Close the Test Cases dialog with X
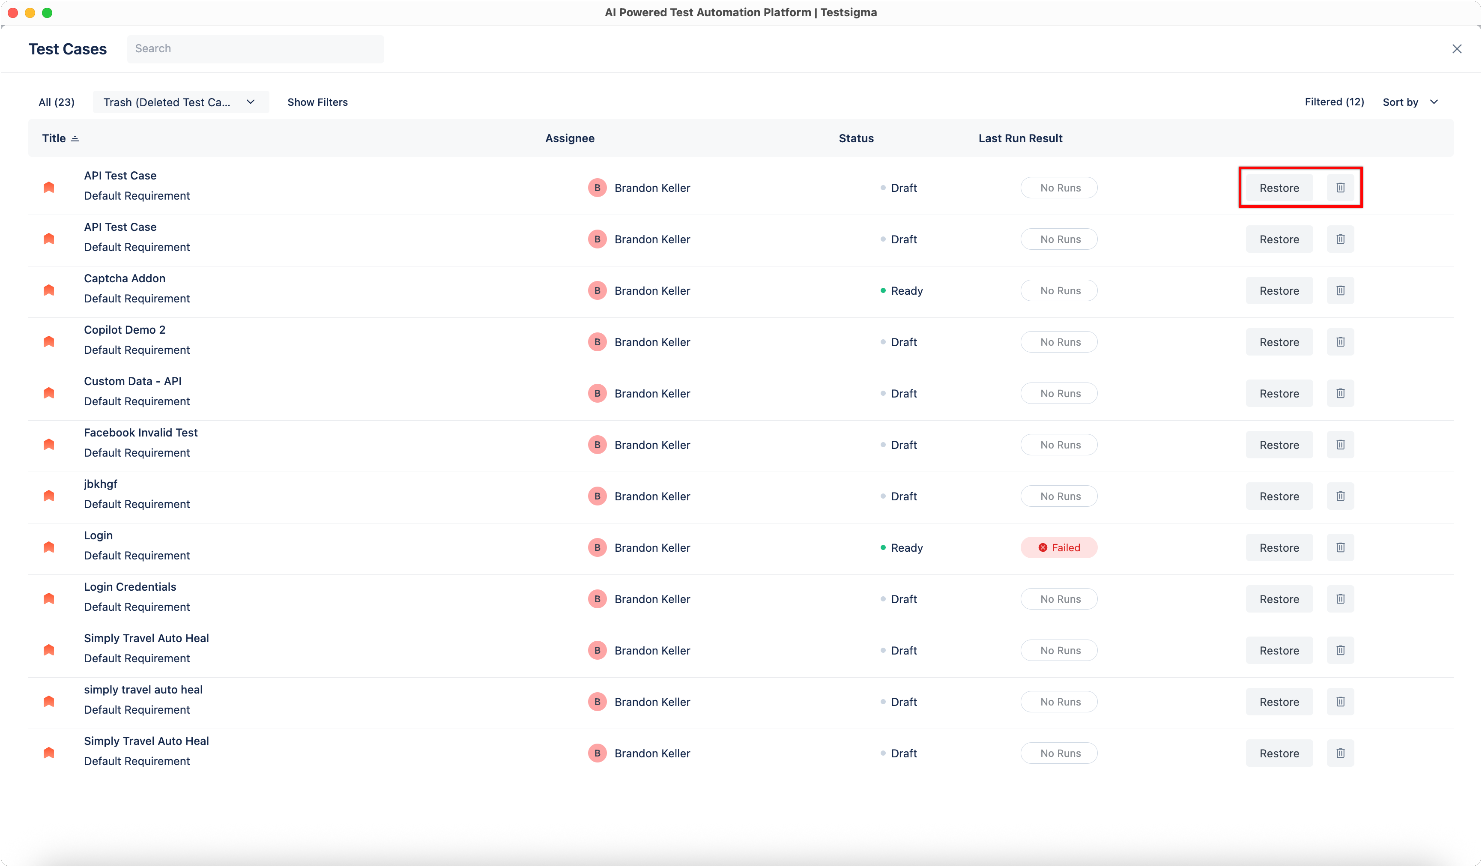Image resolution: width=1482 pixels, height=867 pixels. tap(1456, 49)
